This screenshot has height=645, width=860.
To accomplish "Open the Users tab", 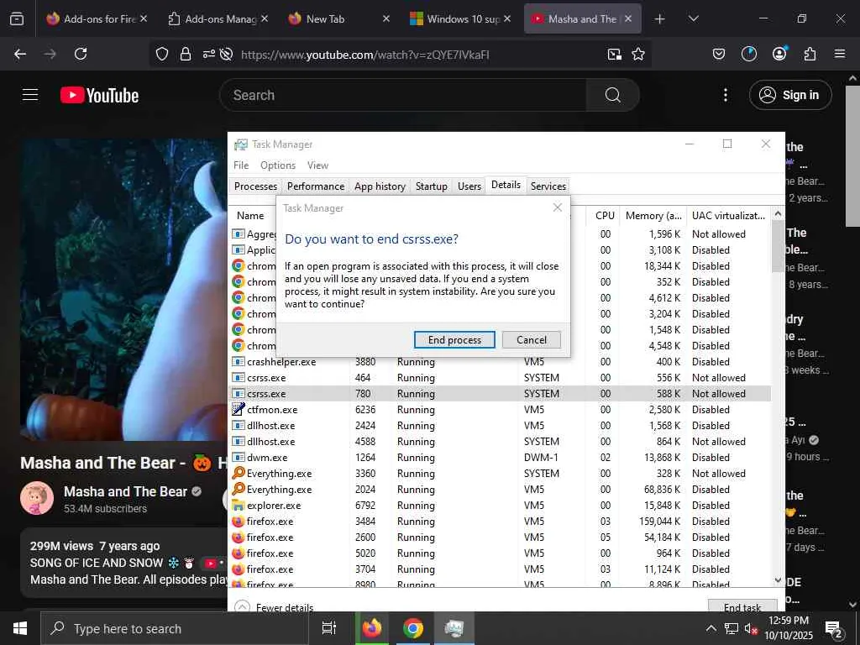I will click(469, 186).
